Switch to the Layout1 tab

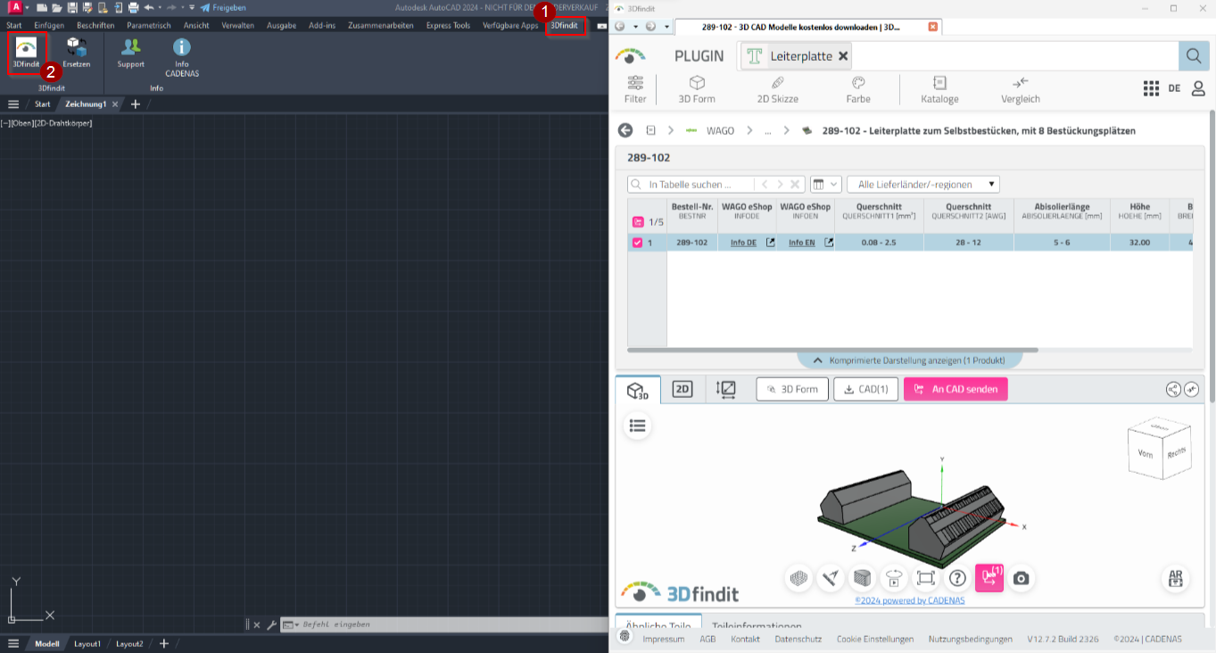87,643
